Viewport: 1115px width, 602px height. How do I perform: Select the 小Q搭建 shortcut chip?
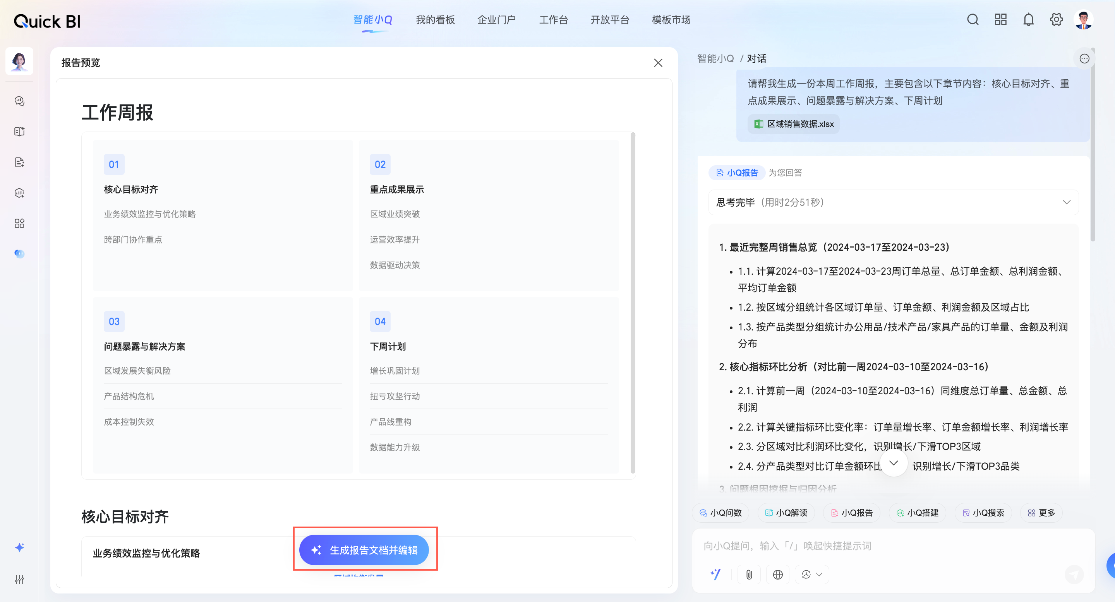coord(917,513)
